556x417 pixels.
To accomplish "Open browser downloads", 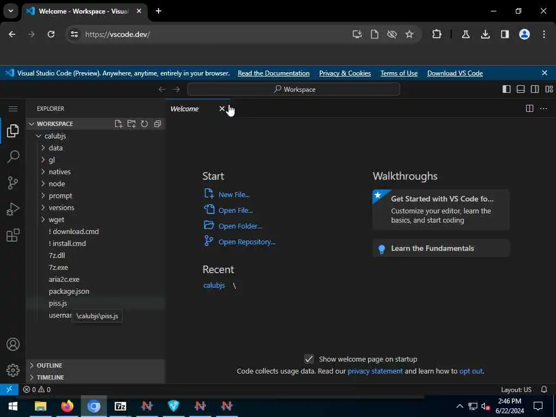I will (485, 34).
